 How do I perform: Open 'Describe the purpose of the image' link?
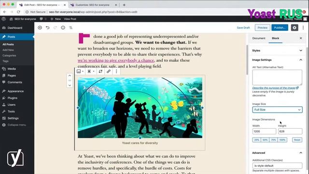click(275, 88)
